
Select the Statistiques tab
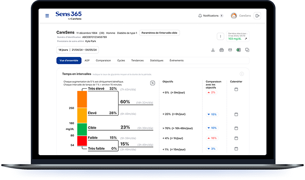tap(157, 61)
